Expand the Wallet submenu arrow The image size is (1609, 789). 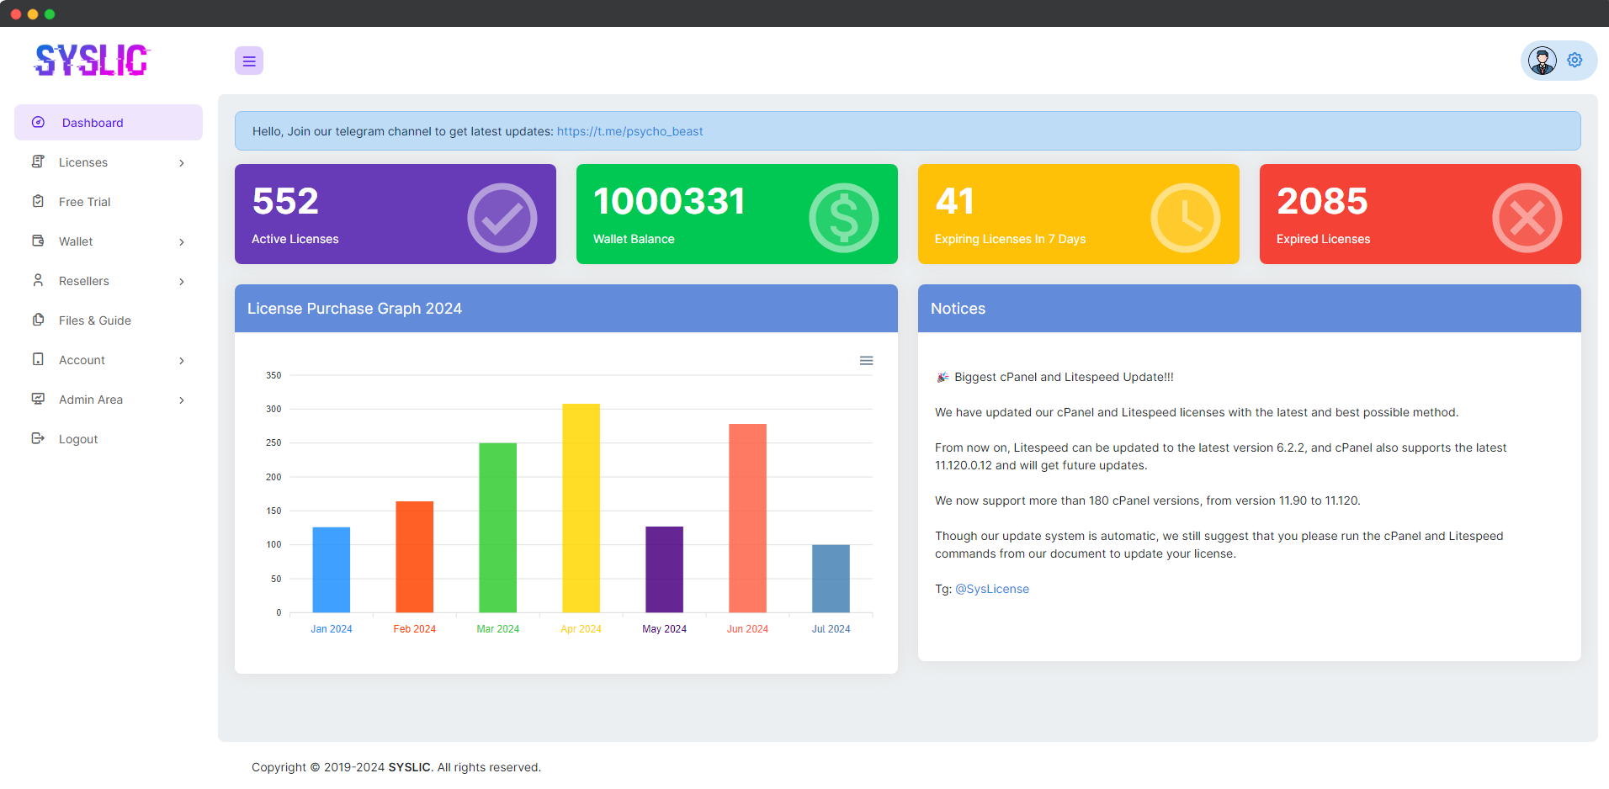pyautogui.click(x=182, y=242)
